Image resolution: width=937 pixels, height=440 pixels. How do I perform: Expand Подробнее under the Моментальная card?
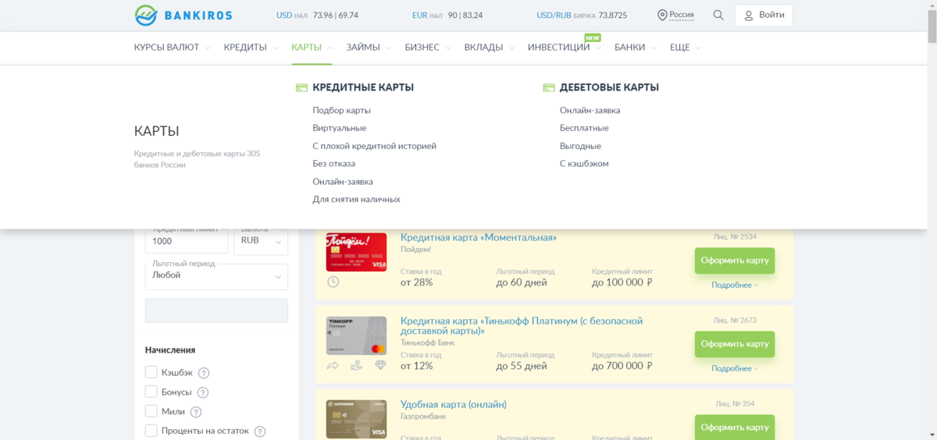point(734,285)
